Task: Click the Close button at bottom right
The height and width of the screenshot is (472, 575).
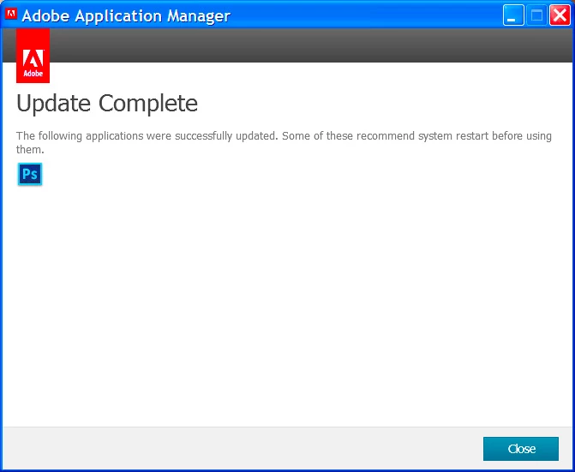Action: [521, 449]
